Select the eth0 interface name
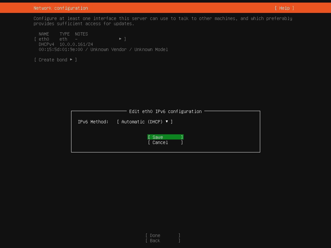Image resolution: width=331 pixels, height=248 pixels. pos(44,39)
